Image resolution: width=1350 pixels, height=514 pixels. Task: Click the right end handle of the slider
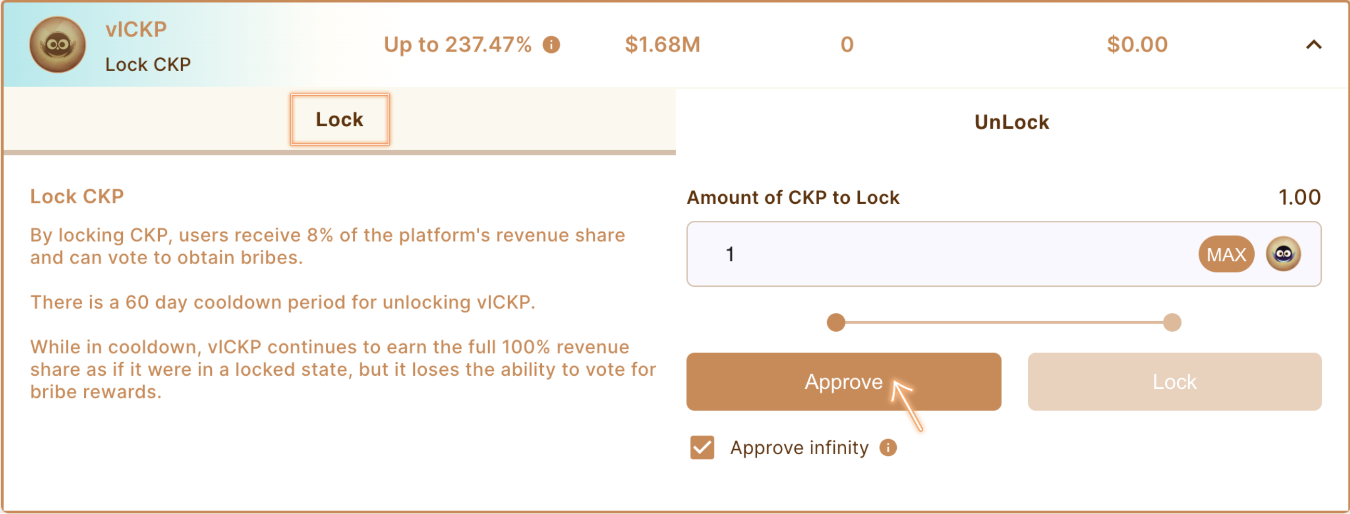pyautogui.click(x=1172, y=322)
